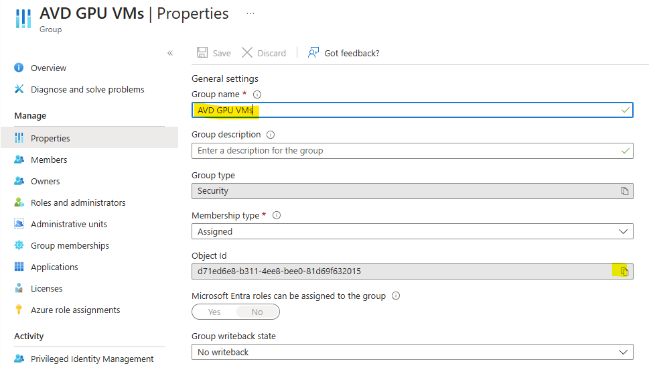The height and width of the screenshot is (370, 649).
Task: Open the ellipsis more options menu
Action: [250, 13]
